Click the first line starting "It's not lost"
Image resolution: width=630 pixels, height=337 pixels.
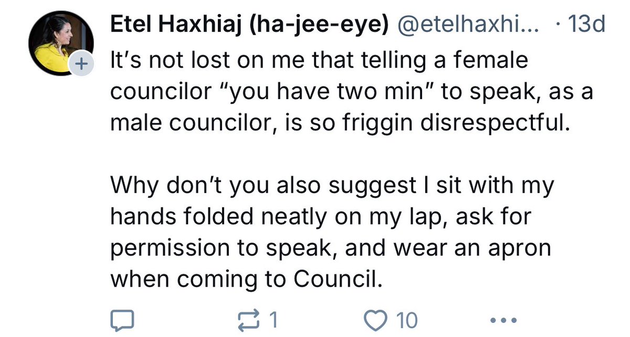(318, 62)
